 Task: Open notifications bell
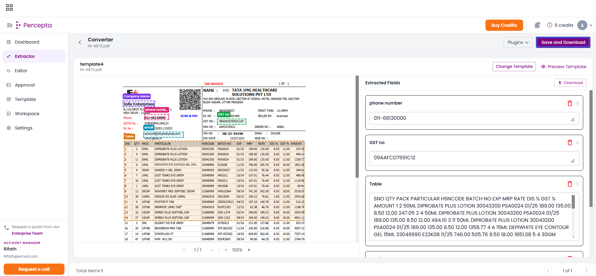[x=537, y=25]
